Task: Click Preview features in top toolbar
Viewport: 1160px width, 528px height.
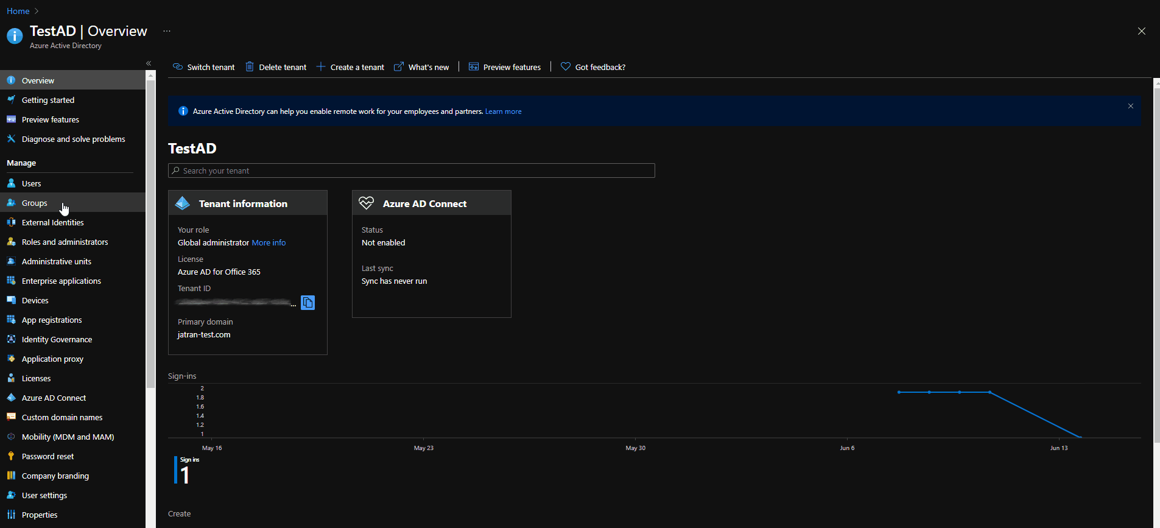Action: click(x=505, y=67)
